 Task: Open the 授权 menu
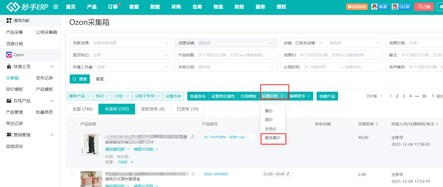point(281,7)
